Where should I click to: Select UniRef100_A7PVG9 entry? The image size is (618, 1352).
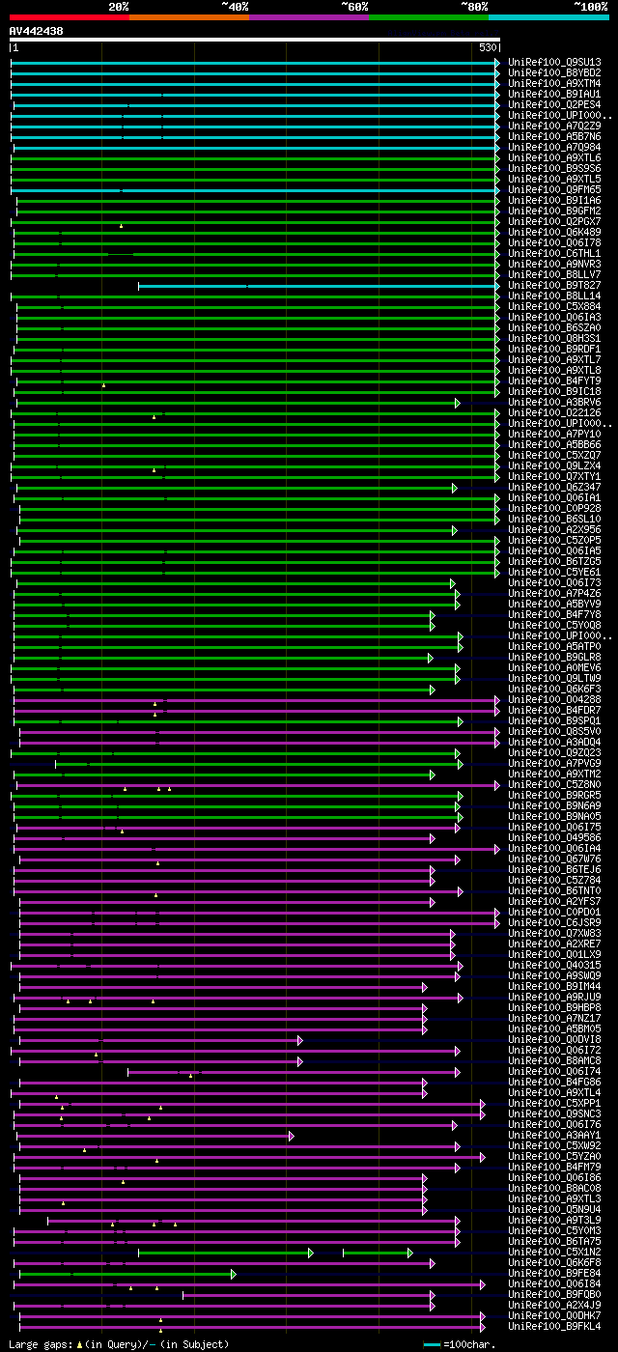click(554, 763)
